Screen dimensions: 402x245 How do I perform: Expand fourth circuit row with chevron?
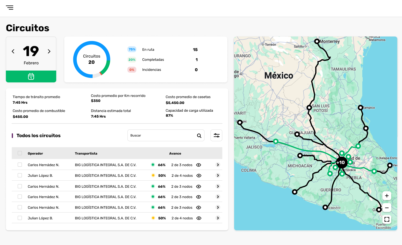(x=218, y=197)
